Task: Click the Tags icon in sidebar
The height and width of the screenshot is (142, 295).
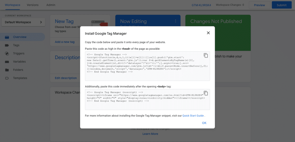Action: click(7, 45)
